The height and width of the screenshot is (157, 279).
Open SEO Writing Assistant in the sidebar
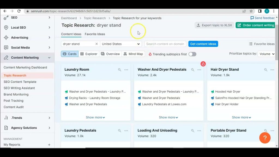[x=19, y=88]
